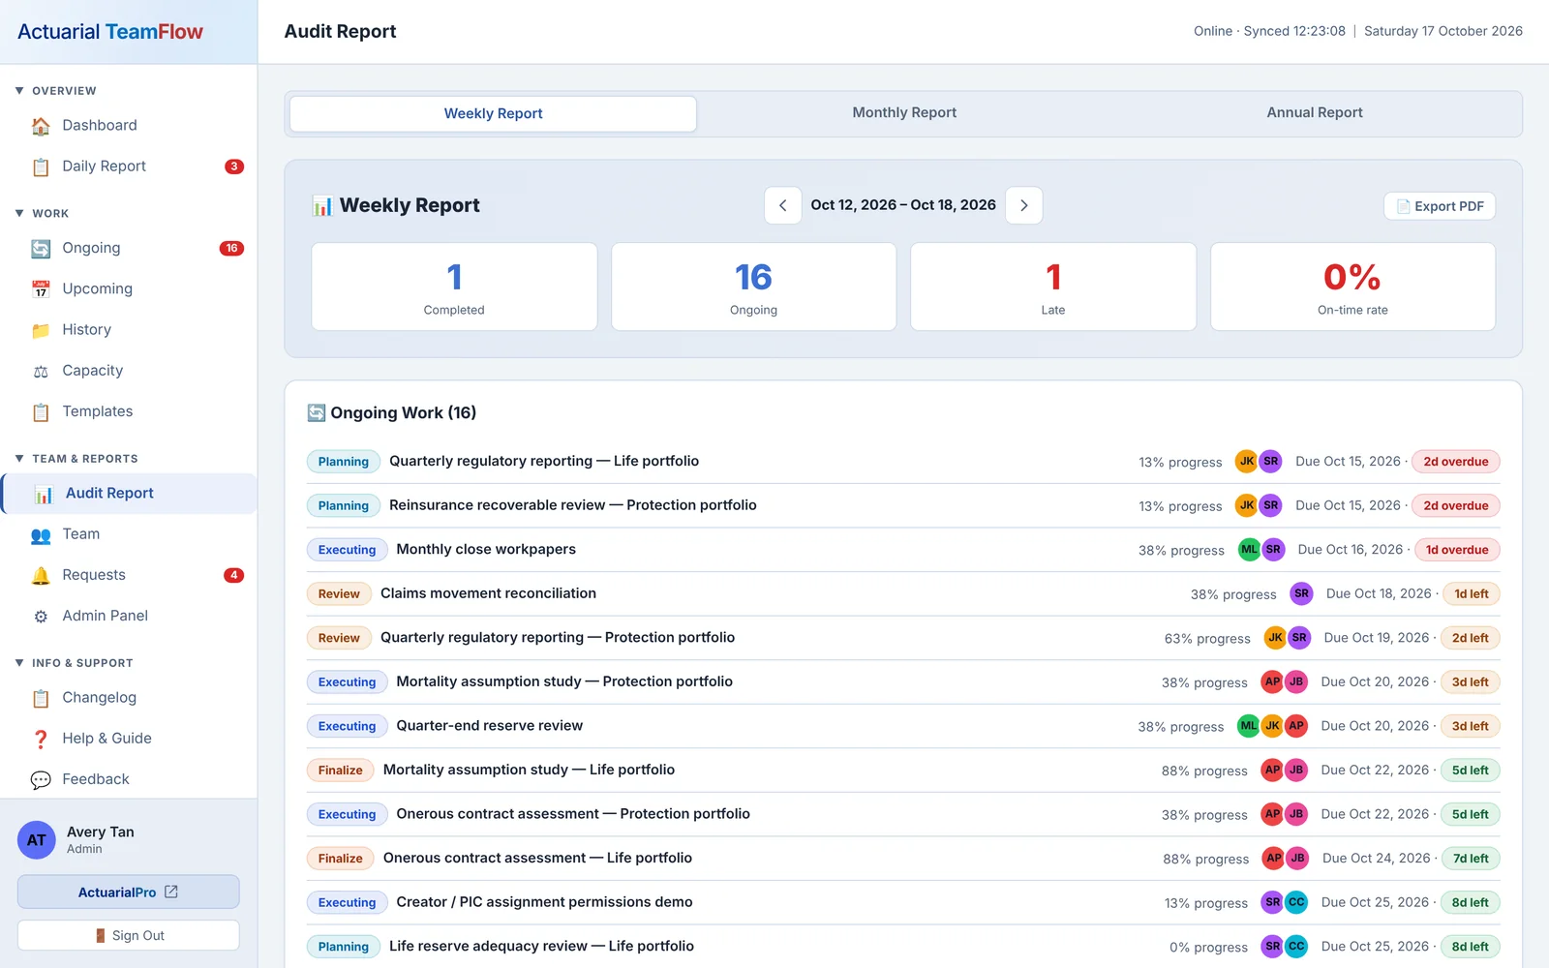This screenshot has width=1549, height=968.
Task: Click the AT user avatar
Action: point(37,840)
